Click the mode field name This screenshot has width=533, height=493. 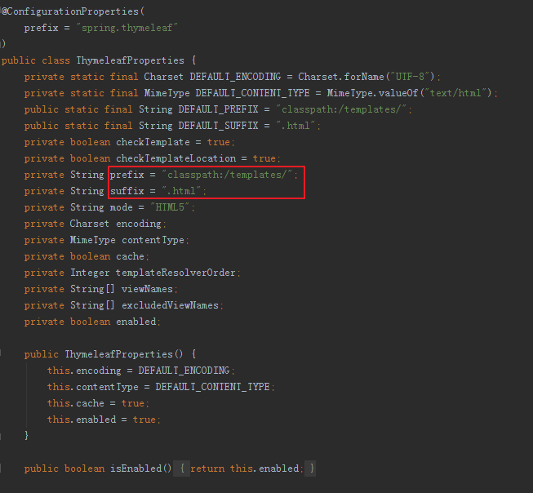point(122,207)
